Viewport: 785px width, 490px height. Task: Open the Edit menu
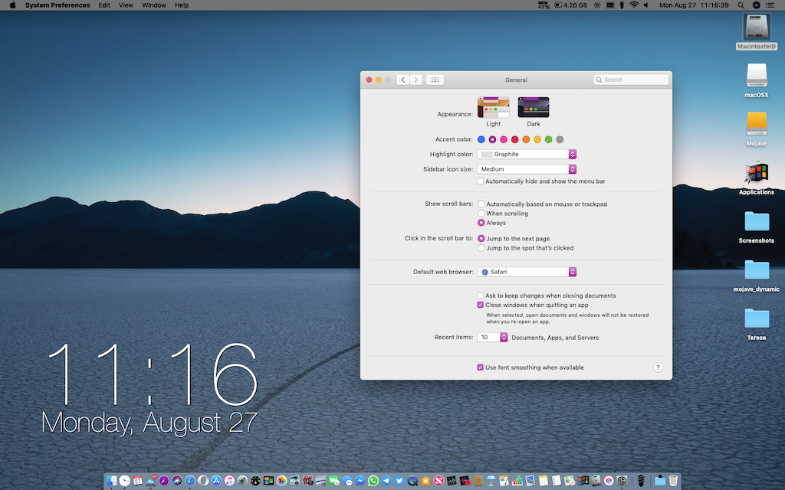click(104, 5)
